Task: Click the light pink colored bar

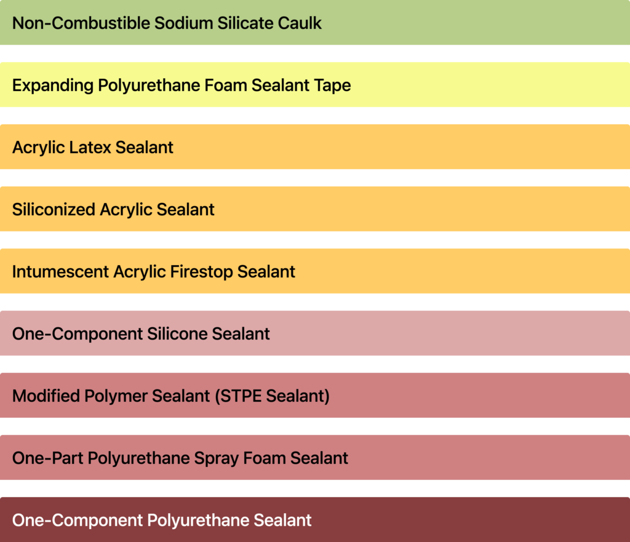Action: tap(315, 333)
